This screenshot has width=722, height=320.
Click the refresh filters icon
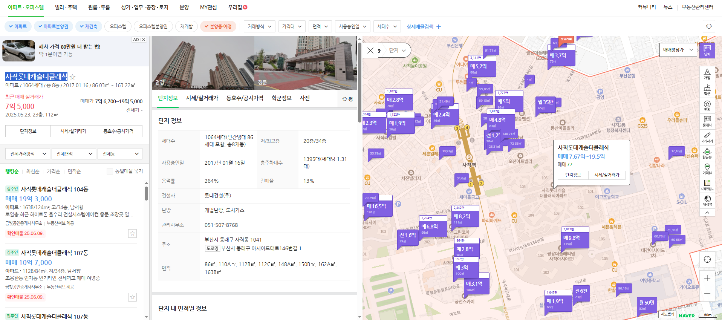coord(709,26)
